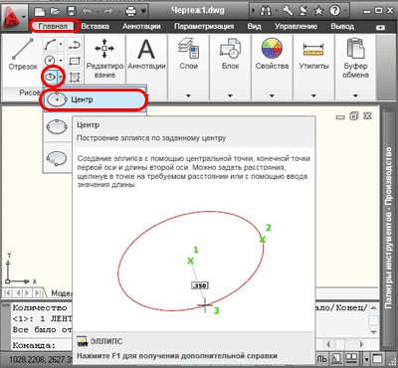The width and height of the screenshot is (398, 368).
Task: Redo the action with forward arrow
Action: tap(108, 12)
